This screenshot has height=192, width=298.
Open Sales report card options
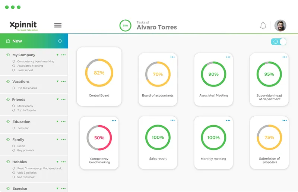(172, 120)
